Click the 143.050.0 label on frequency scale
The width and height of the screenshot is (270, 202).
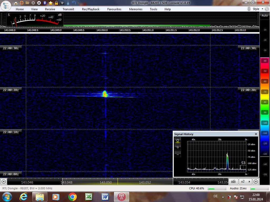[x=102, y=30]
